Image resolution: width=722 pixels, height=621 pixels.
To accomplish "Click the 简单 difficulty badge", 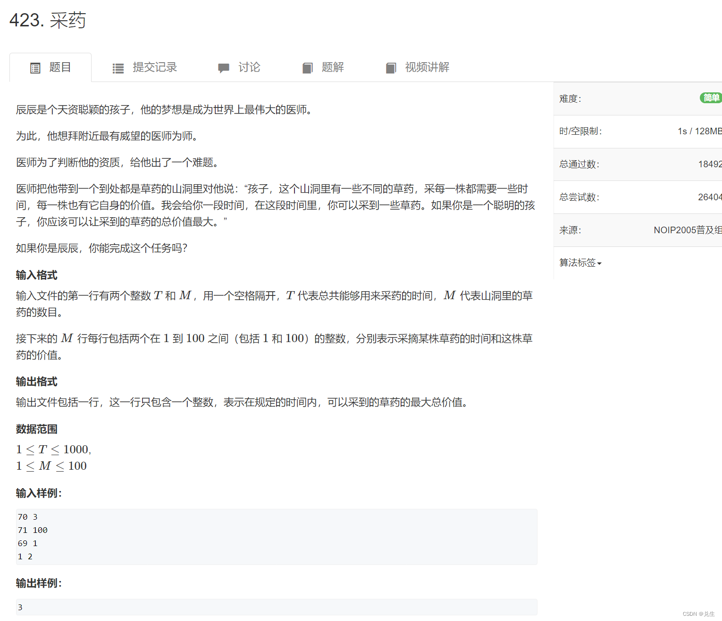I will coord(711,98).
